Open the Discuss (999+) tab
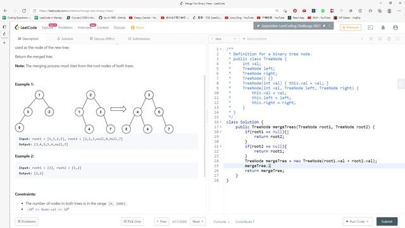The image size is (405, 228). [x=102, y=39]
